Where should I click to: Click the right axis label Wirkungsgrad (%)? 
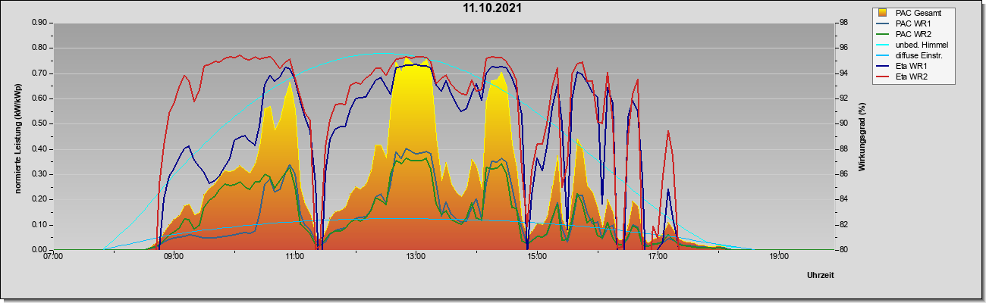[x=862, y=136]
